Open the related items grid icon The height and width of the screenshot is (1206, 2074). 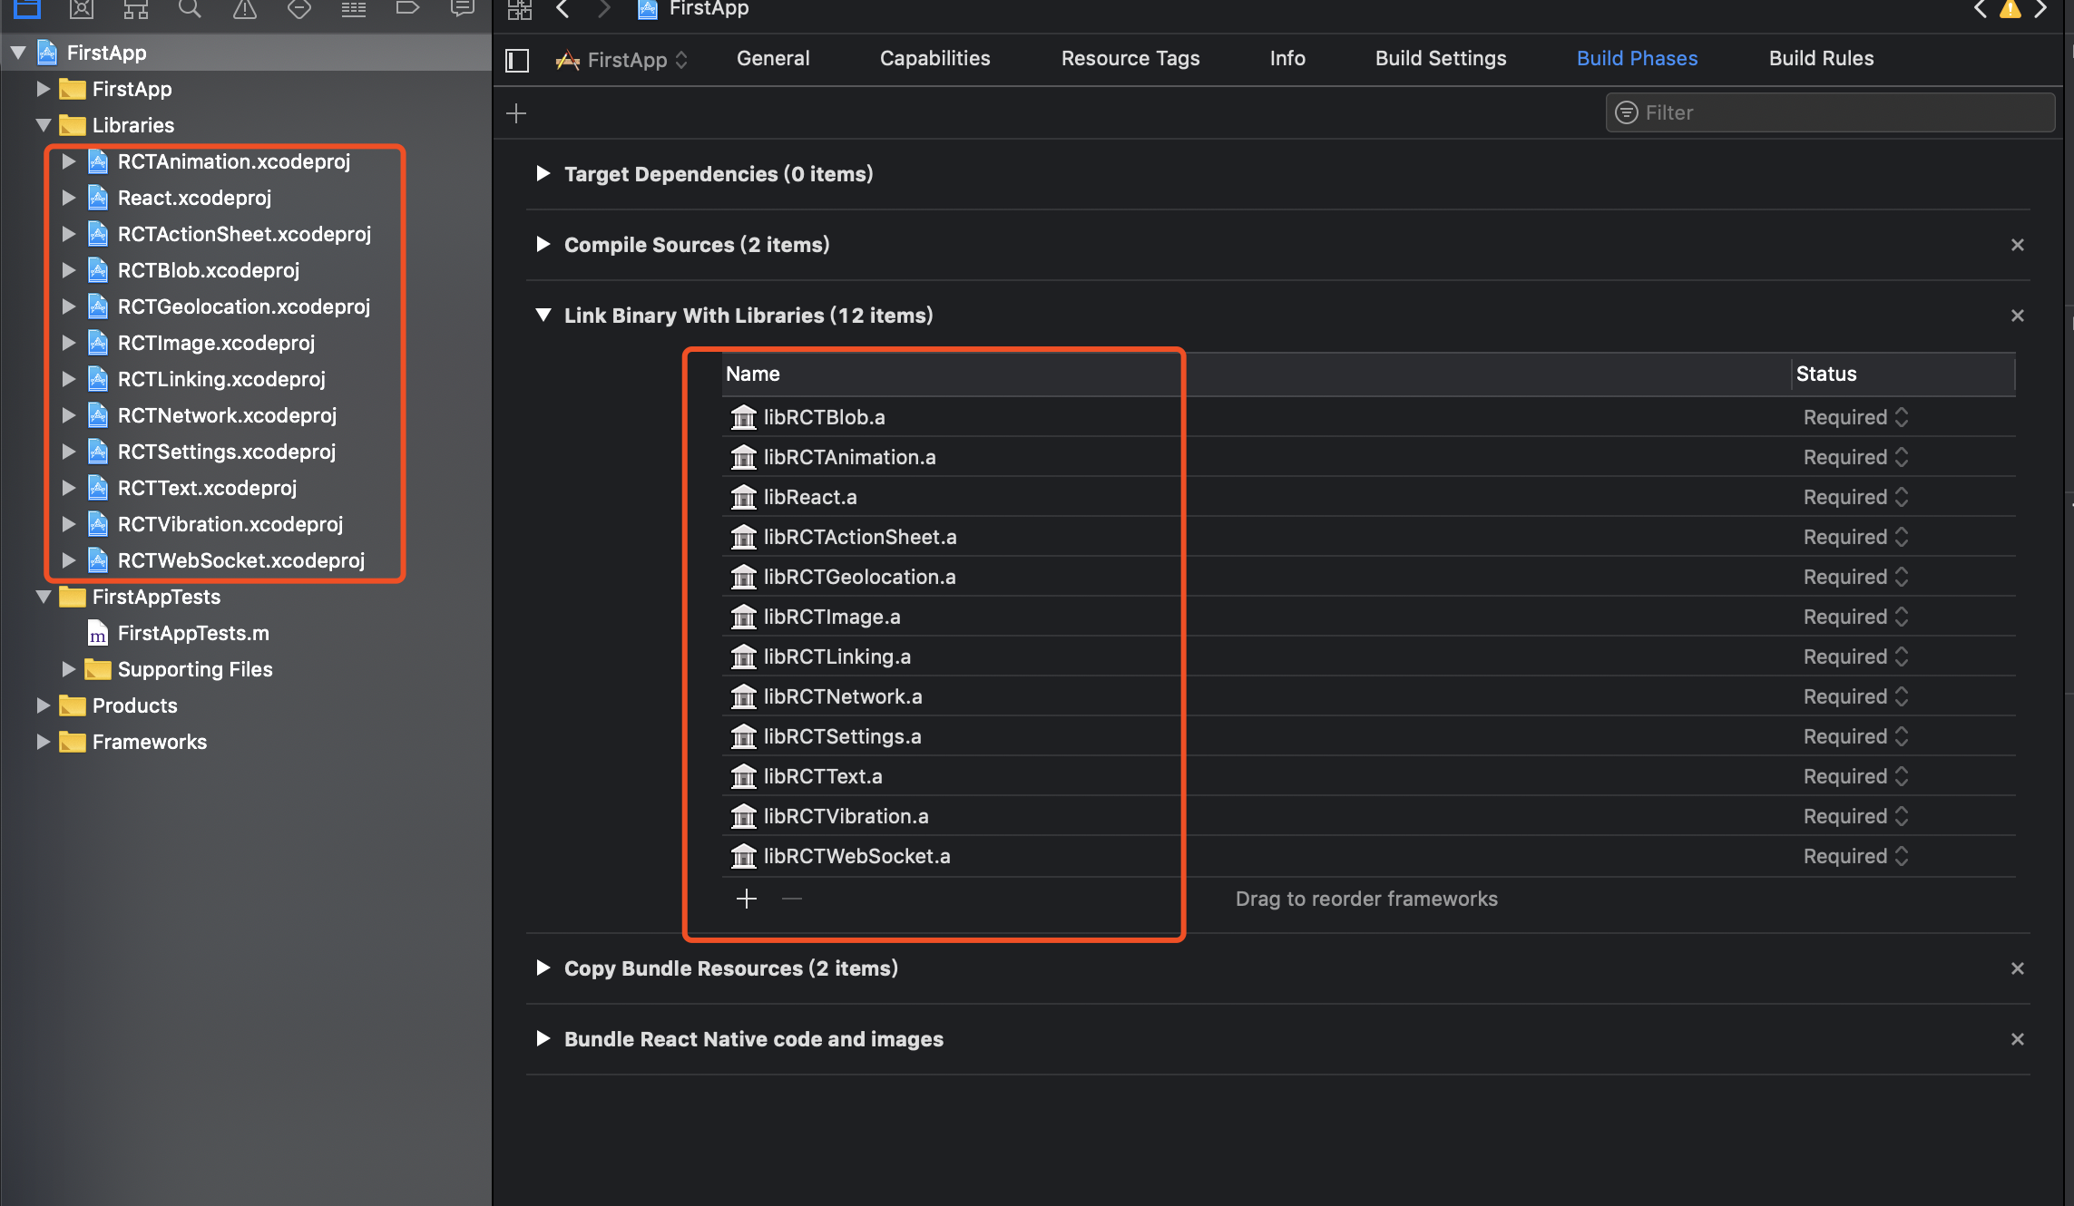pyautogui.click(x=520, y=9)
